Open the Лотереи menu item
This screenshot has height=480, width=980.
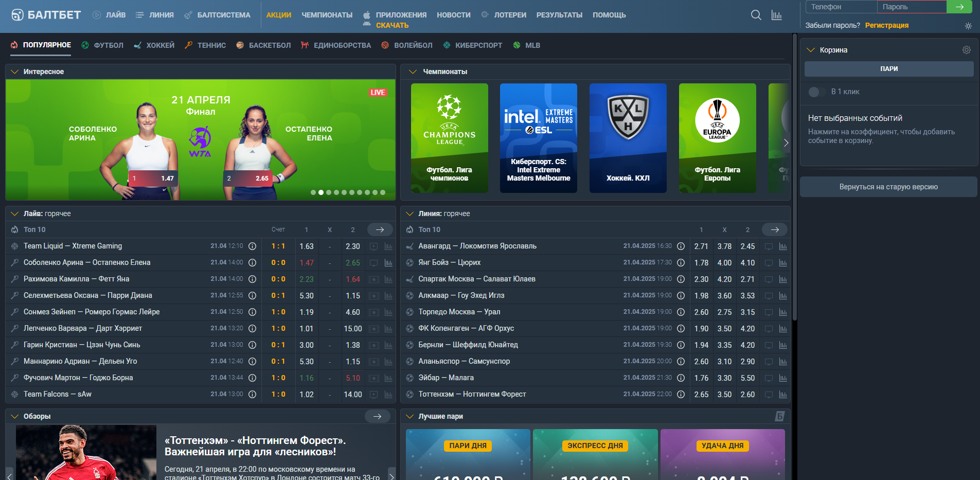[x=504, y=15]
